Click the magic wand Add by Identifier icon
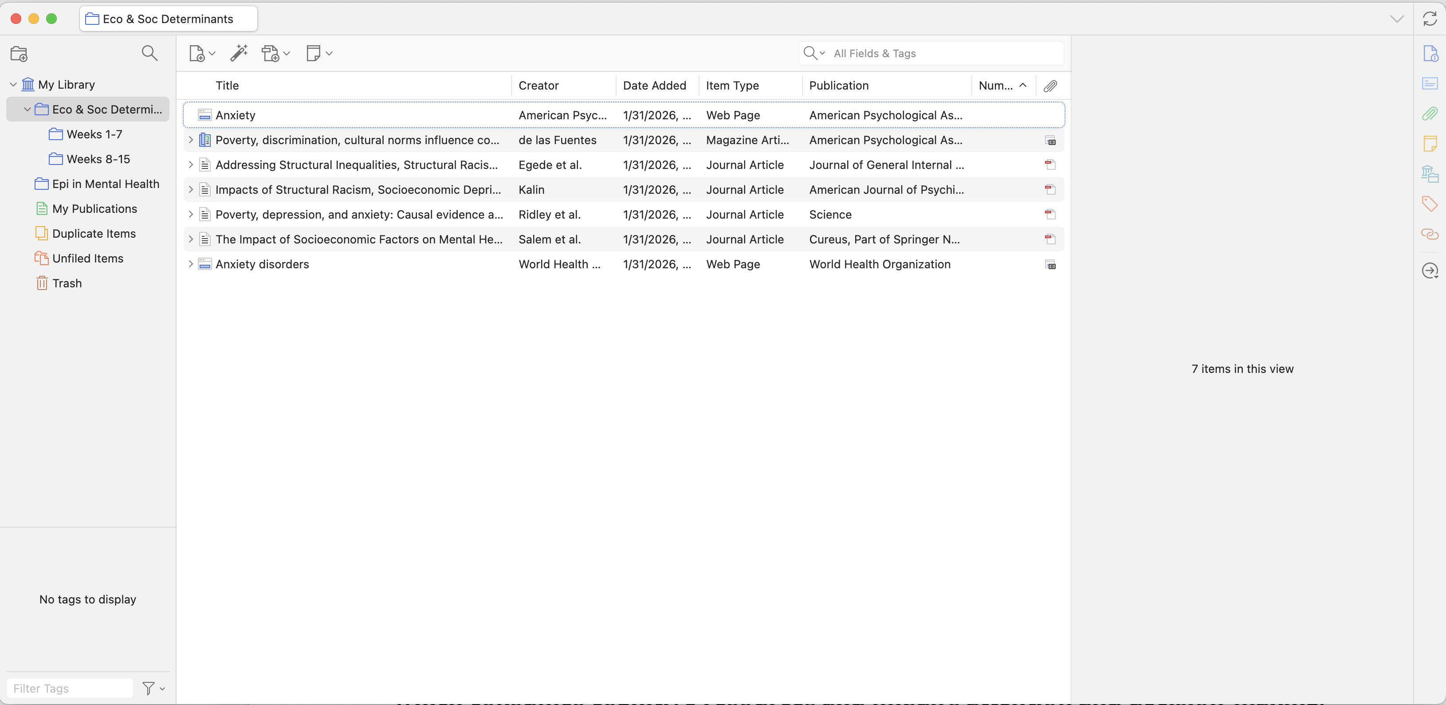 tap(239, 53)
